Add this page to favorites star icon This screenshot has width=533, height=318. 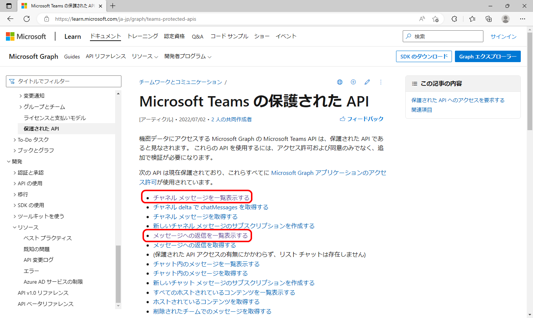435,19
